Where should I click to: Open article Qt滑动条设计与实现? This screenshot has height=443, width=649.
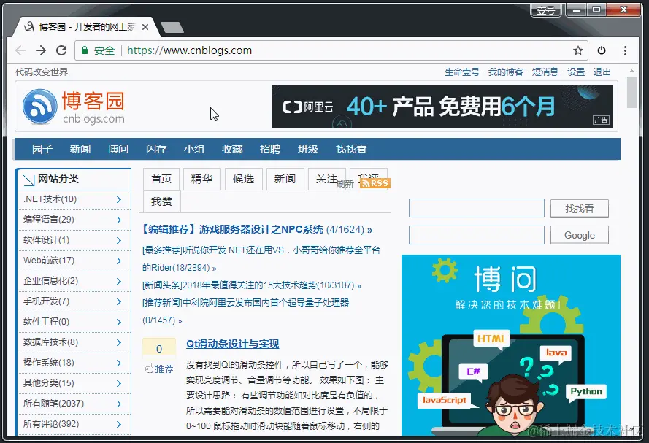(233, 344)
